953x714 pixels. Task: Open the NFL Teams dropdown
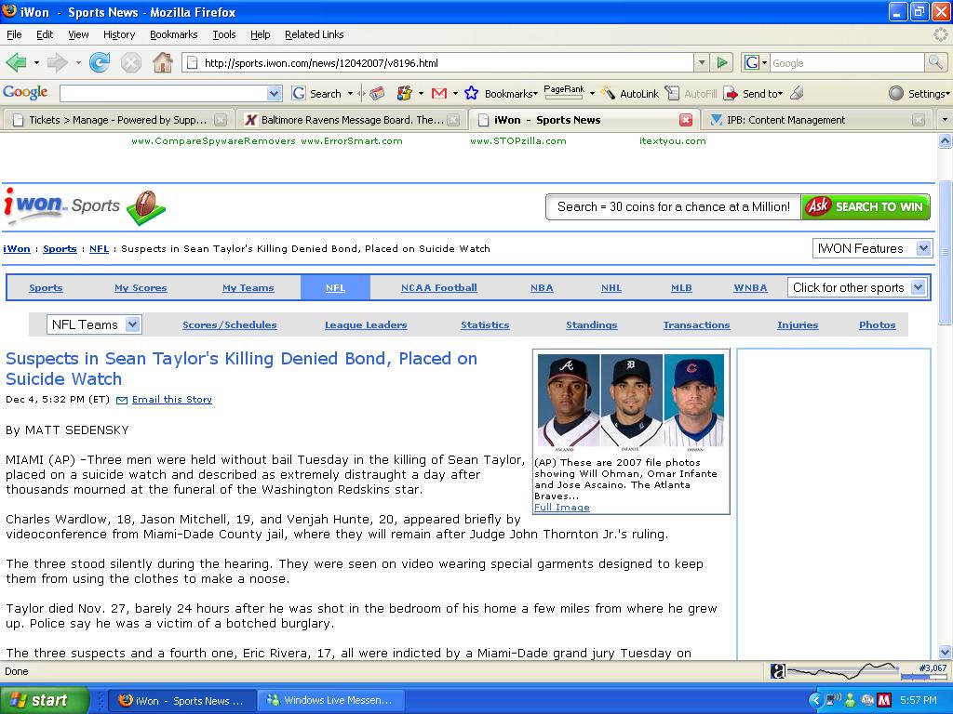(94, 324)
